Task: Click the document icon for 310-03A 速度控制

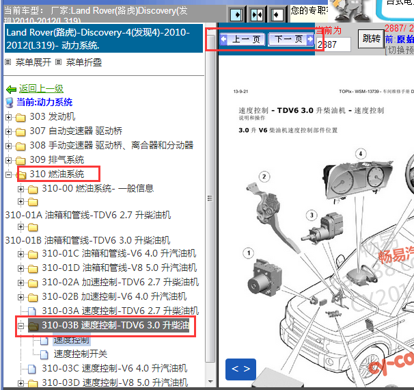Action: coord(32,311)
